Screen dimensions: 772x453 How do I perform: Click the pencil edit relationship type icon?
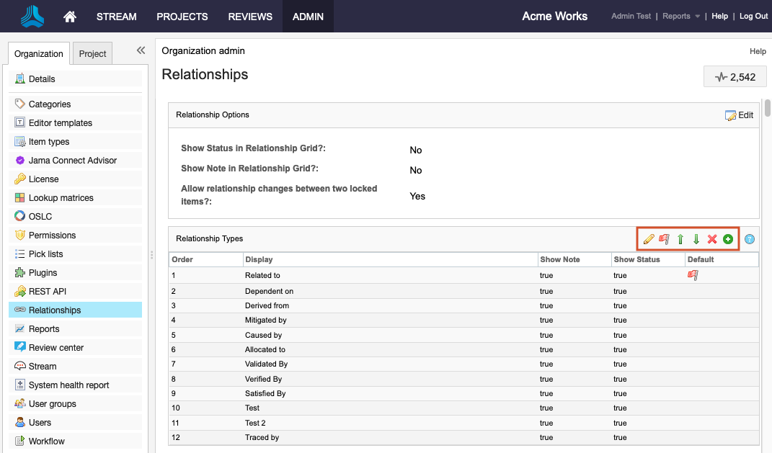click(x=649, y=239)
